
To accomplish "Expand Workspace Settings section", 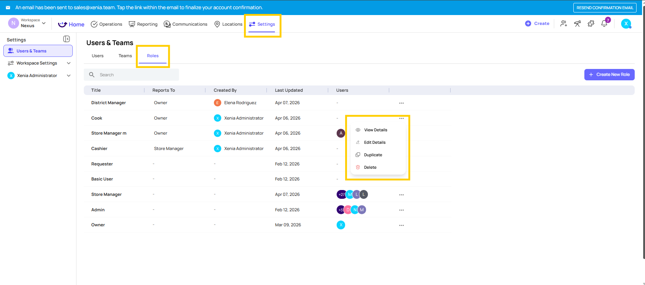I will (68, 63).
